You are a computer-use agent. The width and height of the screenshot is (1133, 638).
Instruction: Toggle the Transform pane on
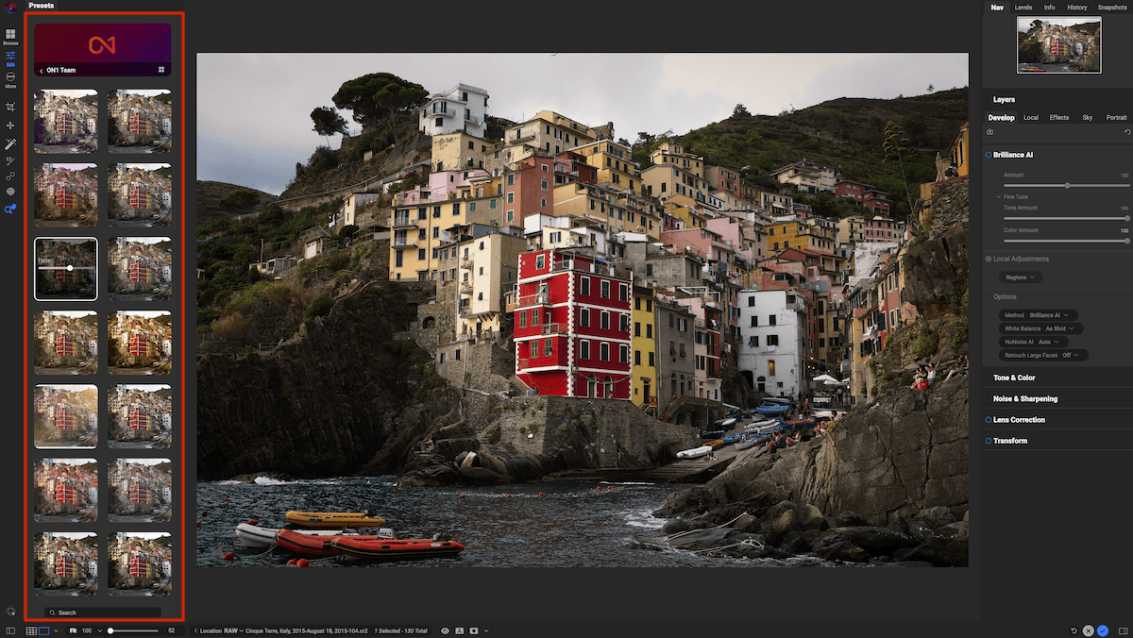coord(989,440)
